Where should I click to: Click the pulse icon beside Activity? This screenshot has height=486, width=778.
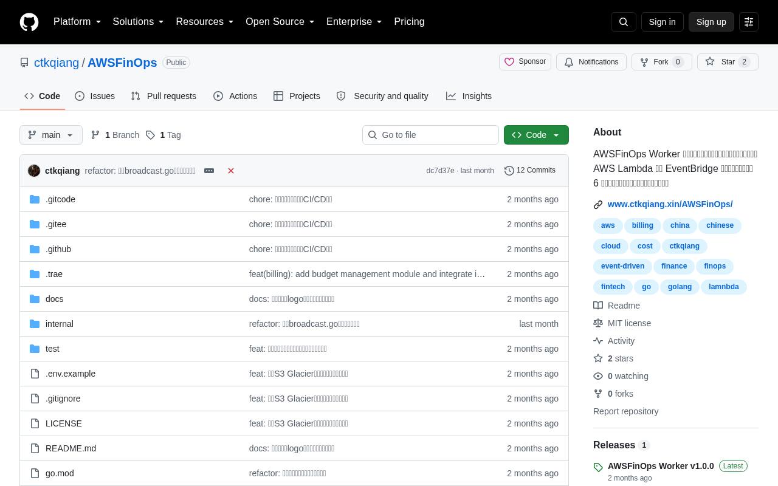pos(598,341)
